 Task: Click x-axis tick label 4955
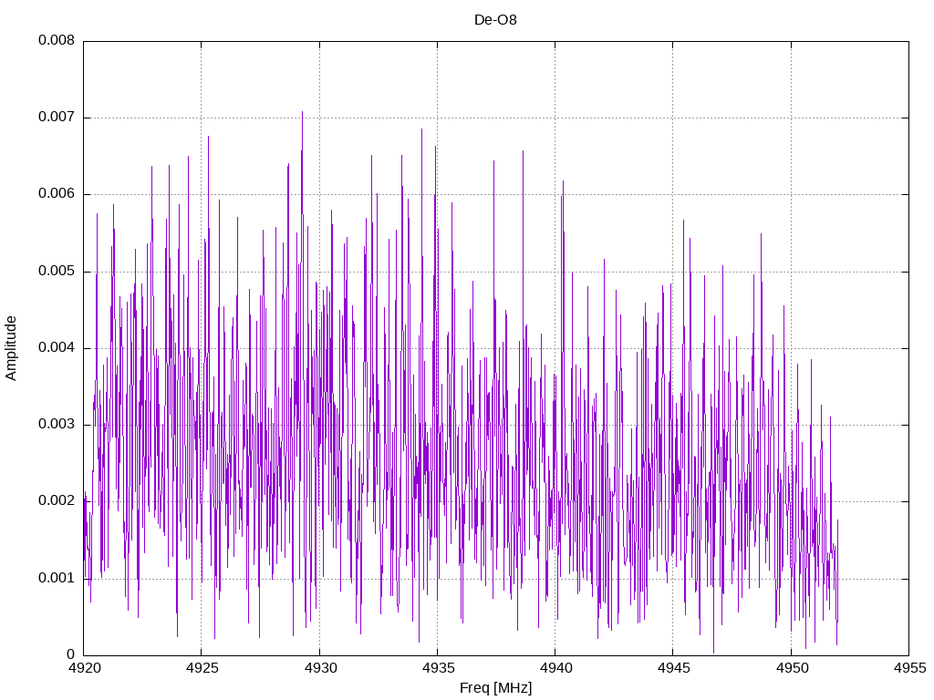pyautogui.click(x=909, y=668)
